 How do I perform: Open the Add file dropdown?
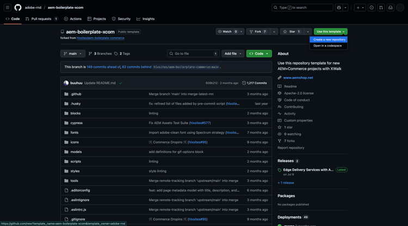tap(233, 54)
